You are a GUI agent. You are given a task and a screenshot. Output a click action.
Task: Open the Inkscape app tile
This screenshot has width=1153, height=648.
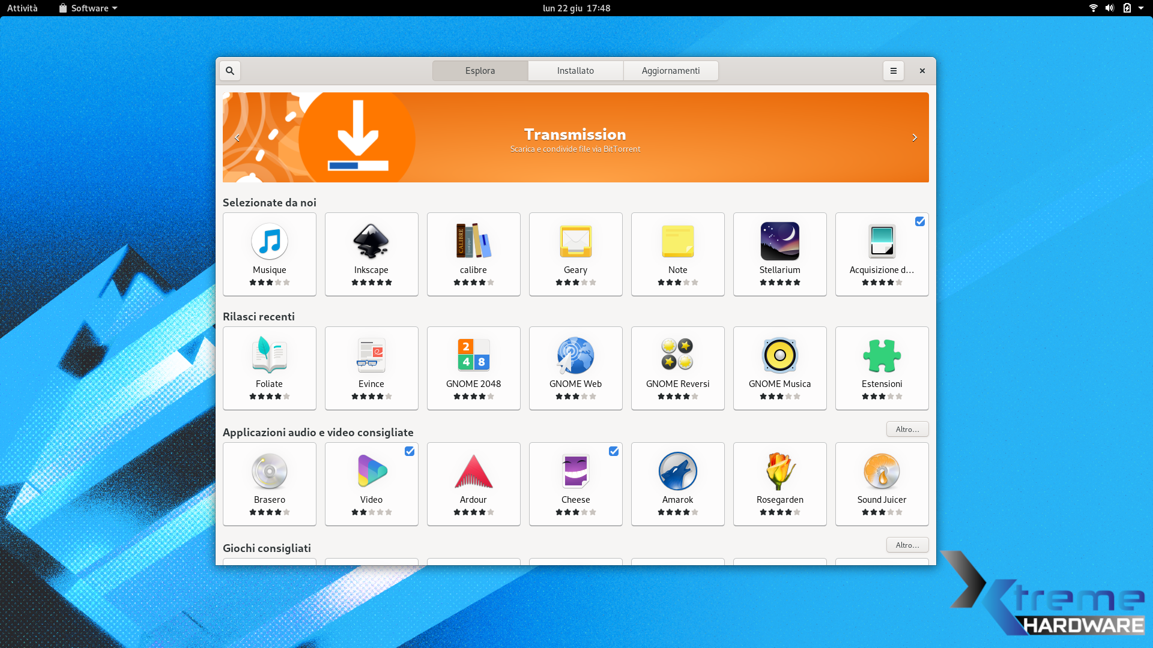pos(371,254)
